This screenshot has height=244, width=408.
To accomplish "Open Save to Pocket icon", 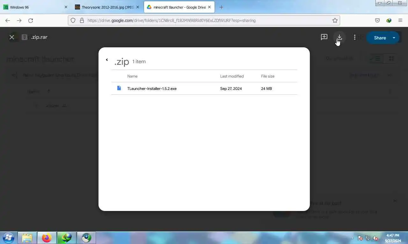I will 377,20.
